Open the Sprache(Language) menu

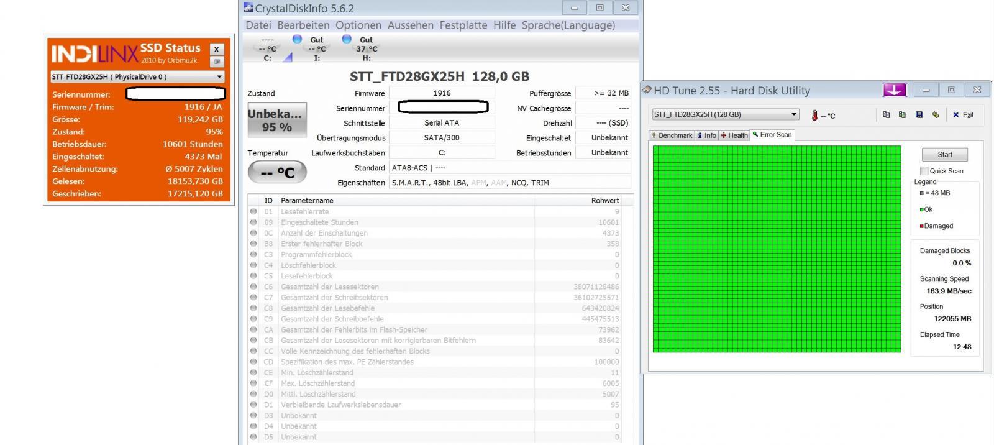pos(568,25)
